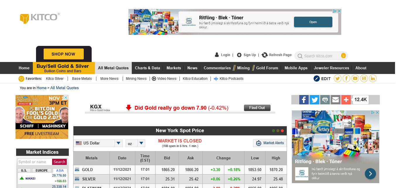Click the Find Out button for KGX
This screenshot has width=400, height=188.
(257, 108)
